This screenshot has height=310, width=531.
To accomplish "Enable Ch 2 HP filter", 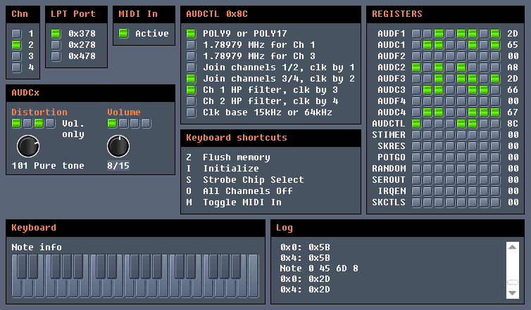I will pyautogui.click(x=191, y=101).
